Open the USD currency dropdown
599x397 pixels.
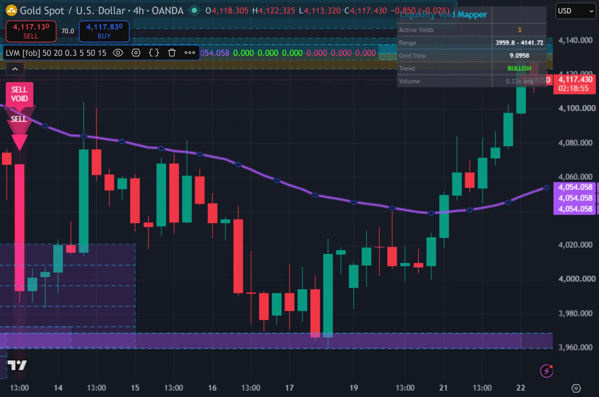[x=575, y=11]
